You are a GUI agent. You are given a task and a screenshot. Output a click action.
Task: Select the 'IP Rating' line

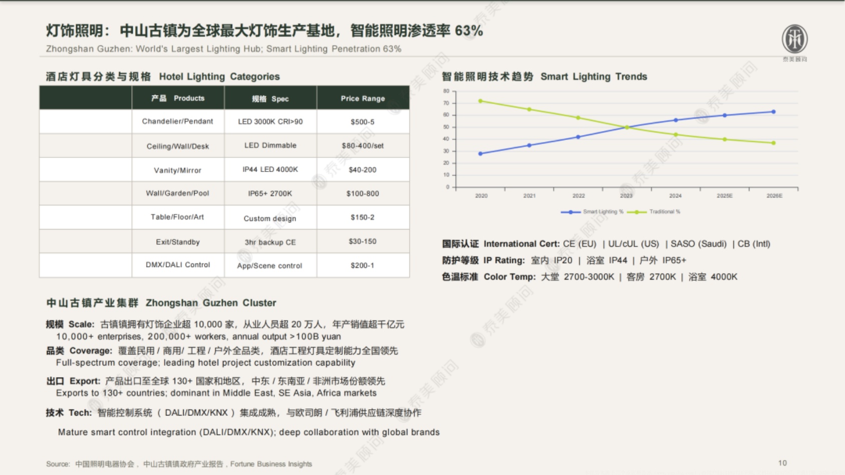(x=564, y=260)
